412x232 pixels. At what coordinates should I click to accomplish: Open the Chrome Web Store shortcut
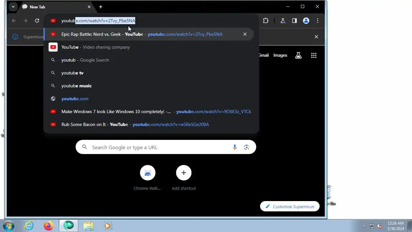pos(147,178)
